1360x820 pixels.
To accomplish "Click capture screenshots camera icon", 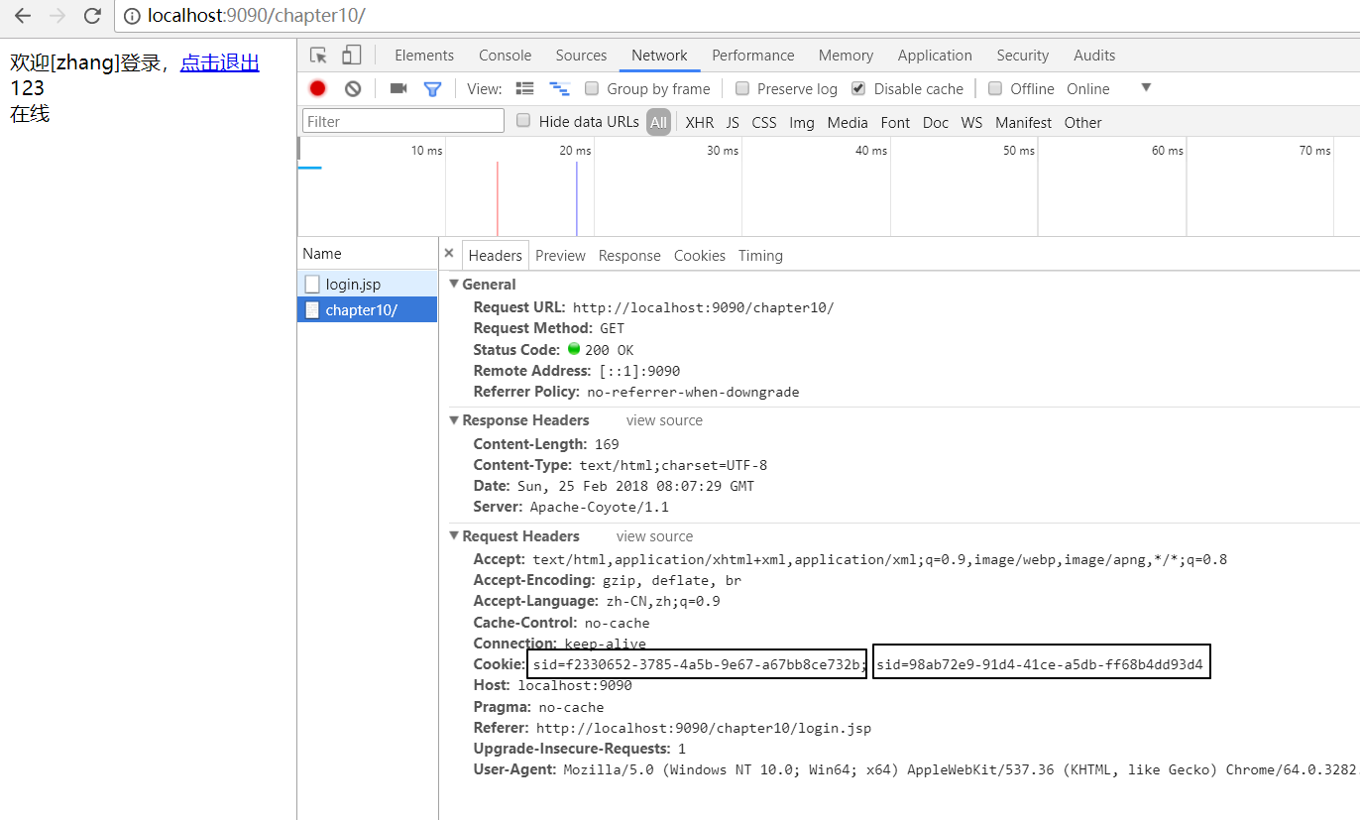I will 398,88.
